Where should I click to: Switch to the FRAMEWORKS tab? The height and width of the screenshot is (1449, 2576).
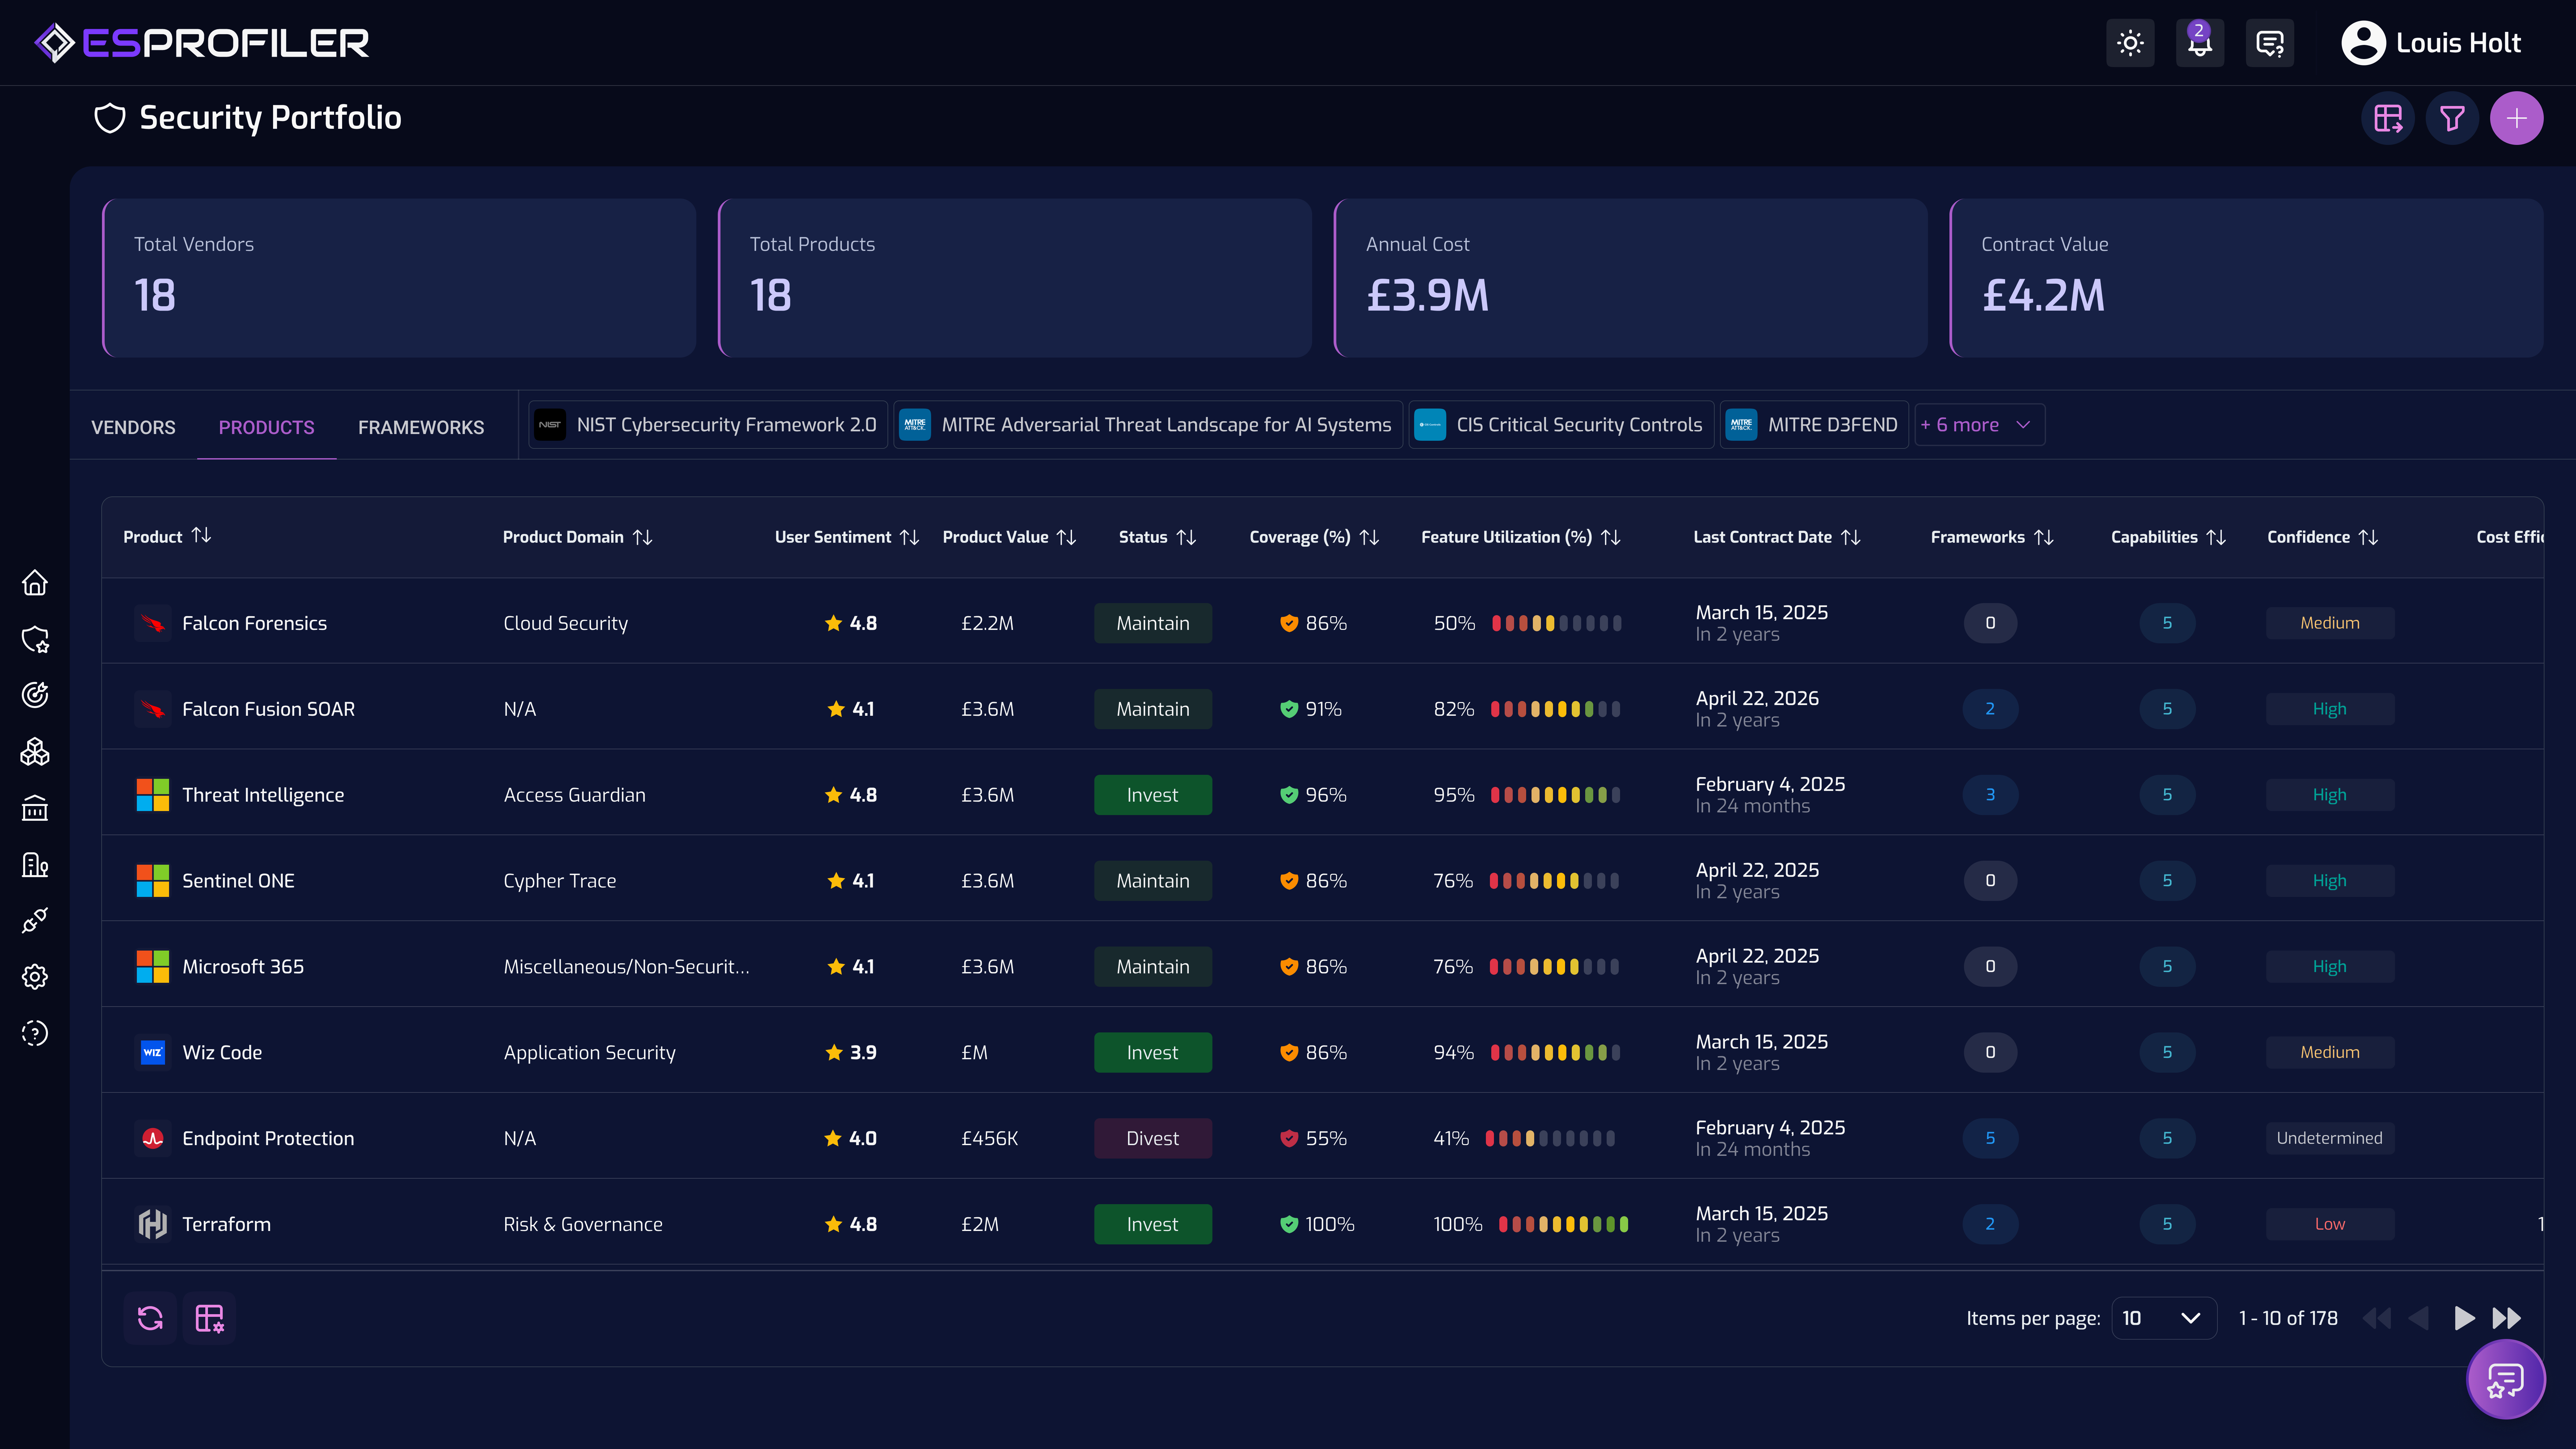(421, 427)
